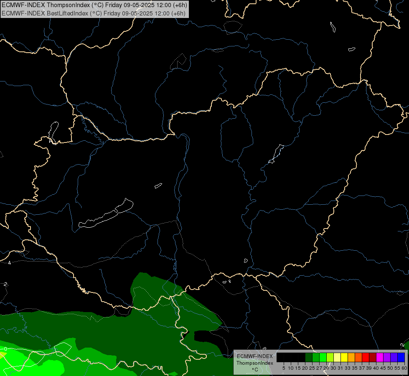This screenshot has width=409, height=376.
Task: Select the blue 55-60 legend swatch
Action: (x=401, y=357)
